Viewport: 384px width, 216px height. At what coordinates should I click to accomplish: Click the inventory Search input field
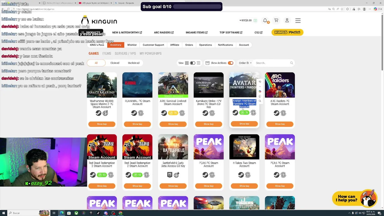pos(271,63)
